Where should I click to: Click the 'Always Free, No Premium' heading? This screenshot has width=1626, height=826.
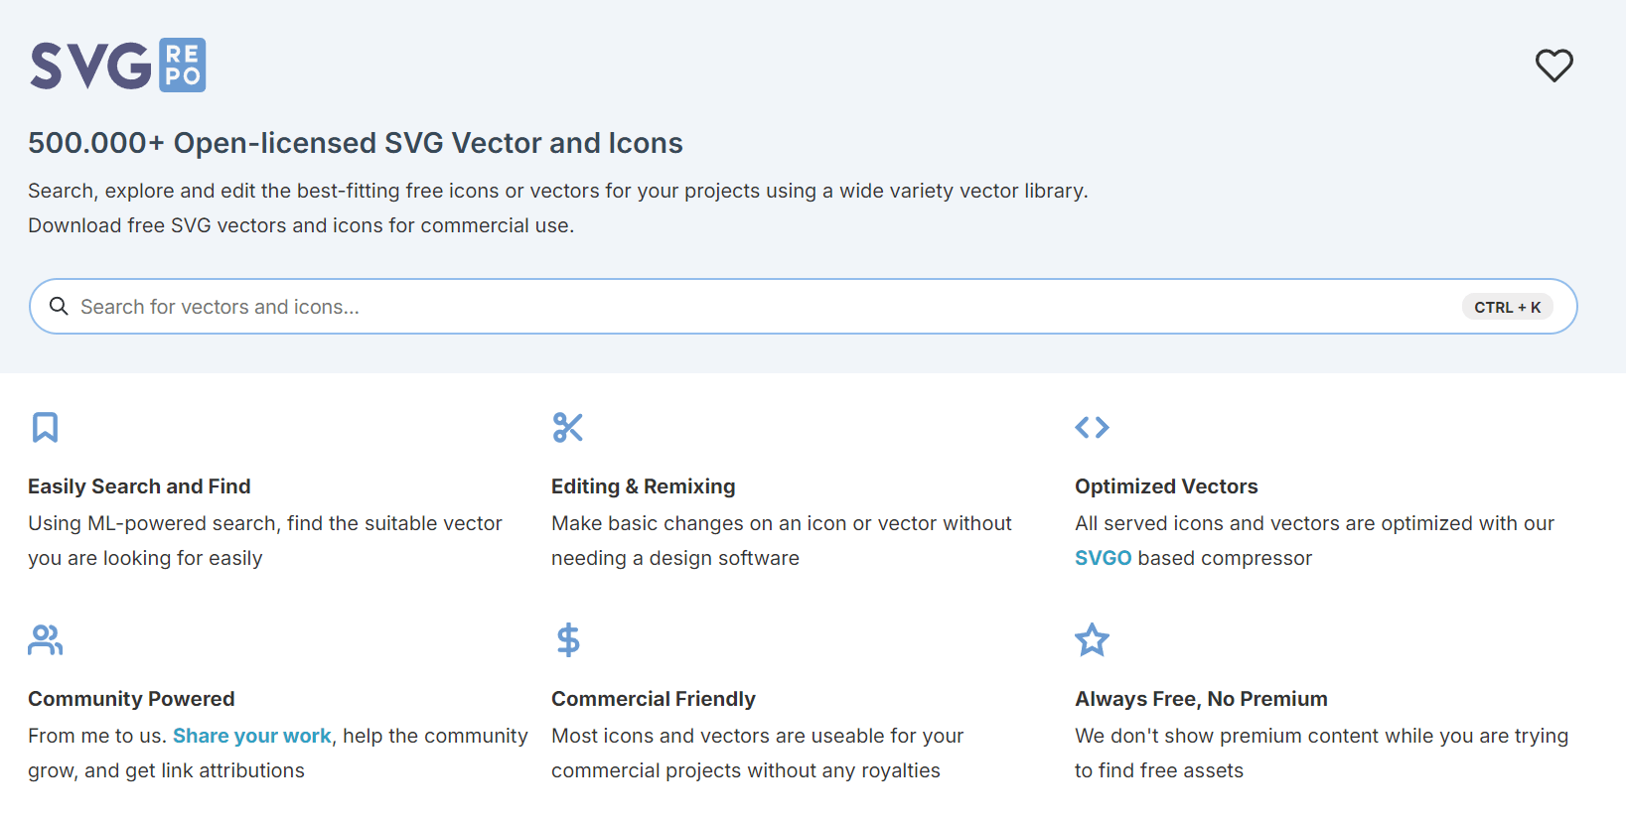click(x=1201, y=699)
